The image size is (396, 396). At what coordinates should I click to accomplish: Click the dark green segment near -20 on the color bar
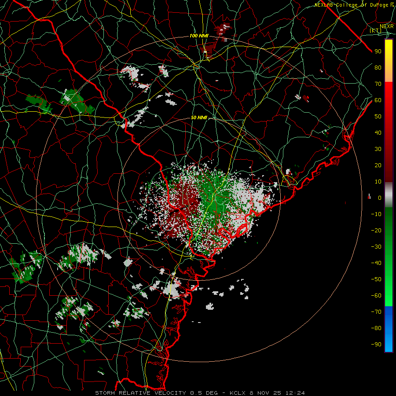coord(389,227)
